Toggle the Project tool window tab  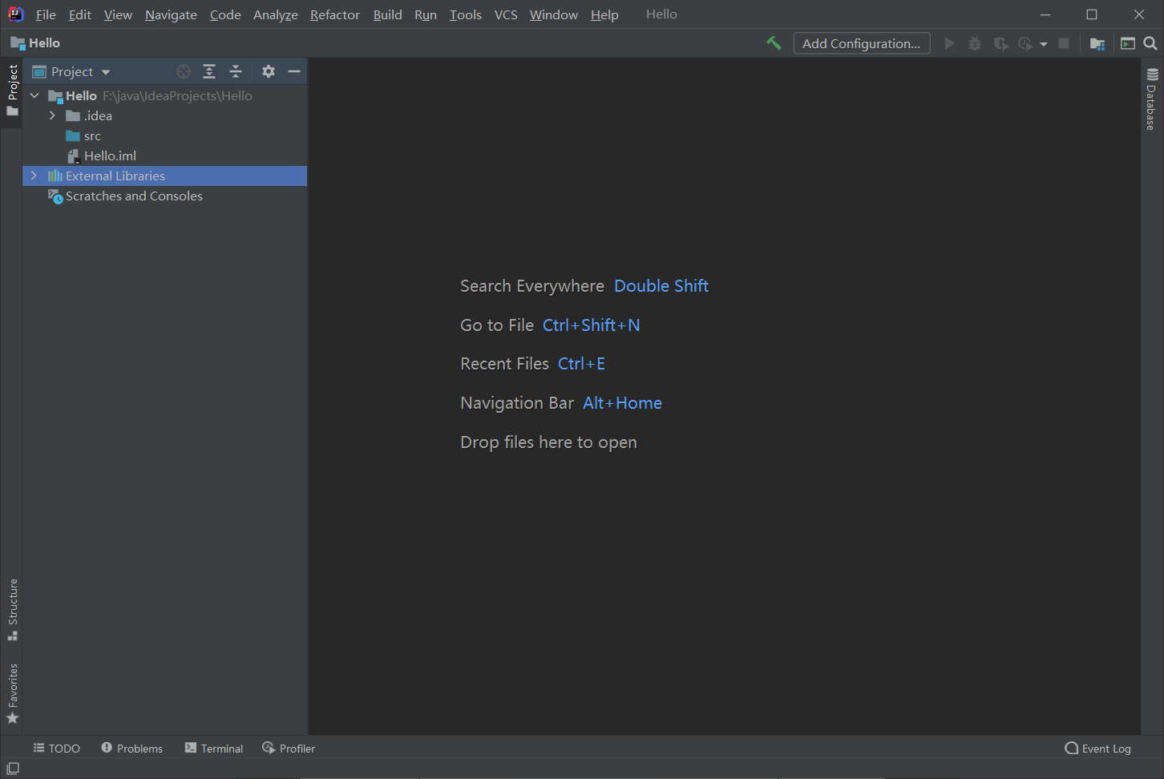pyautogui.click(x=12, y=90)
